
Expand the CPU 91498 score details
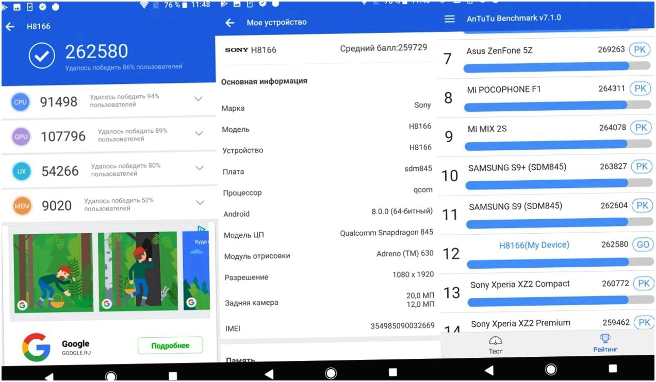[x=198, y=99]
